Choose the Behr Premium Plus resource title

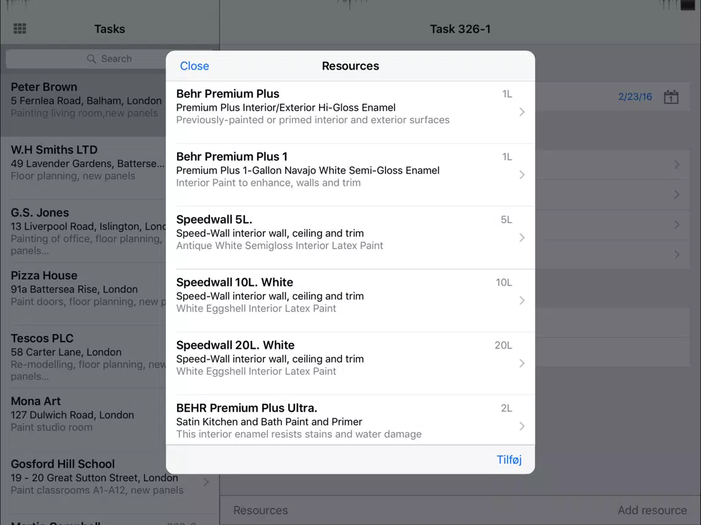pyautogui.click(x=228, y=94)
